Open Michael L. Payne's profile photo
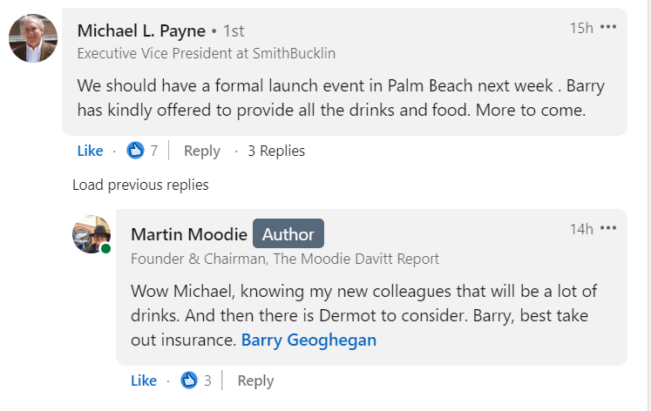Screen dimensions: 651x411 (x=33, y=38)
